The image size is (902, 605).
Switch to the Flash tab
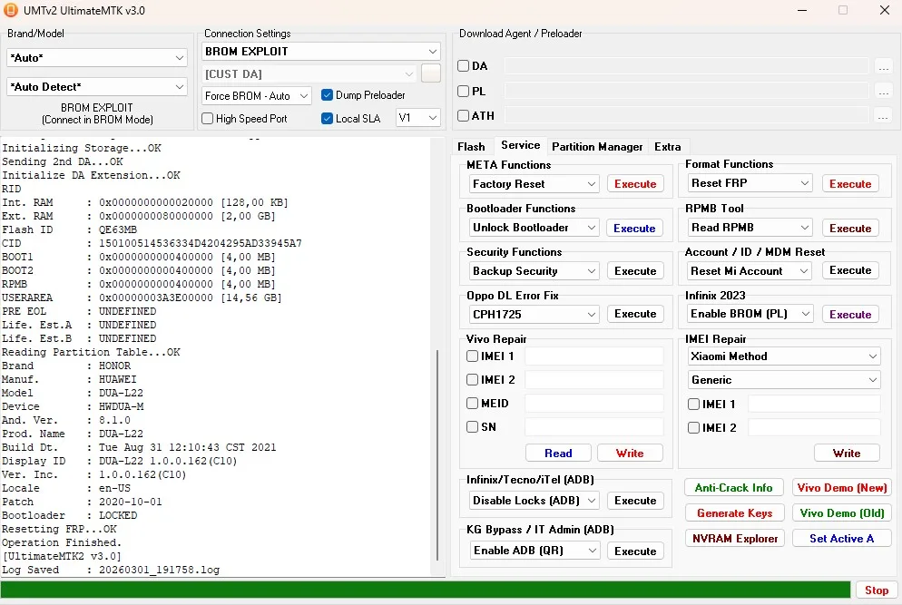click(x=471, y=147)
